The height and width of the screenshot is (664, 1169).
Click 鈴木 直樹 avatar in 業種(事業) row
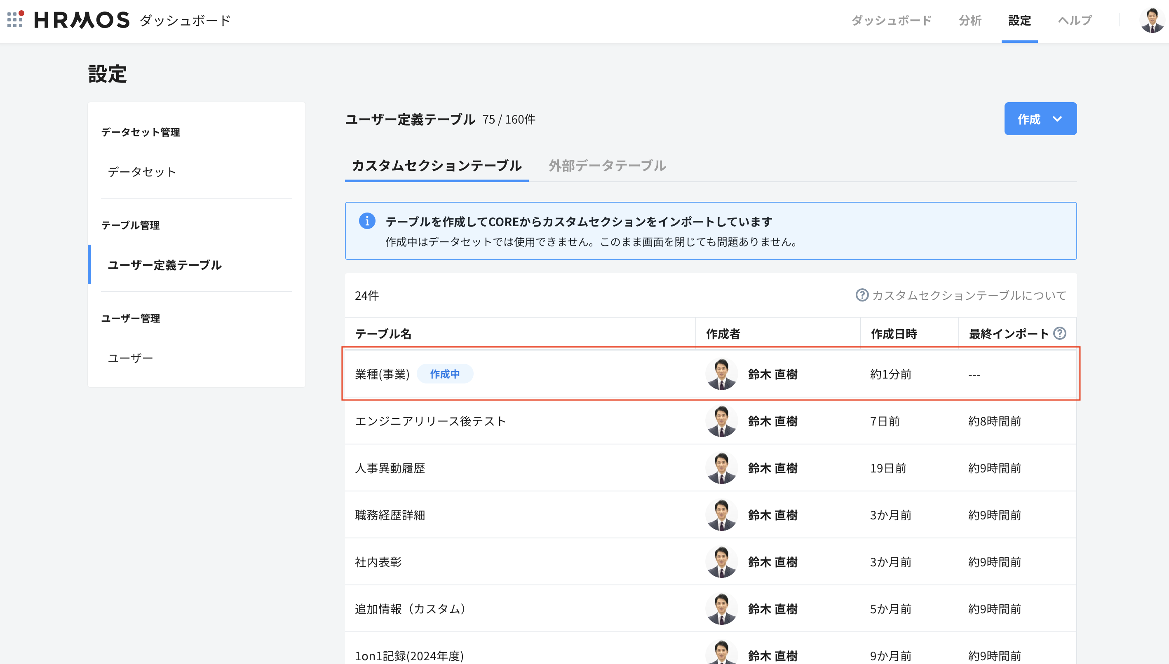(721, 374)
